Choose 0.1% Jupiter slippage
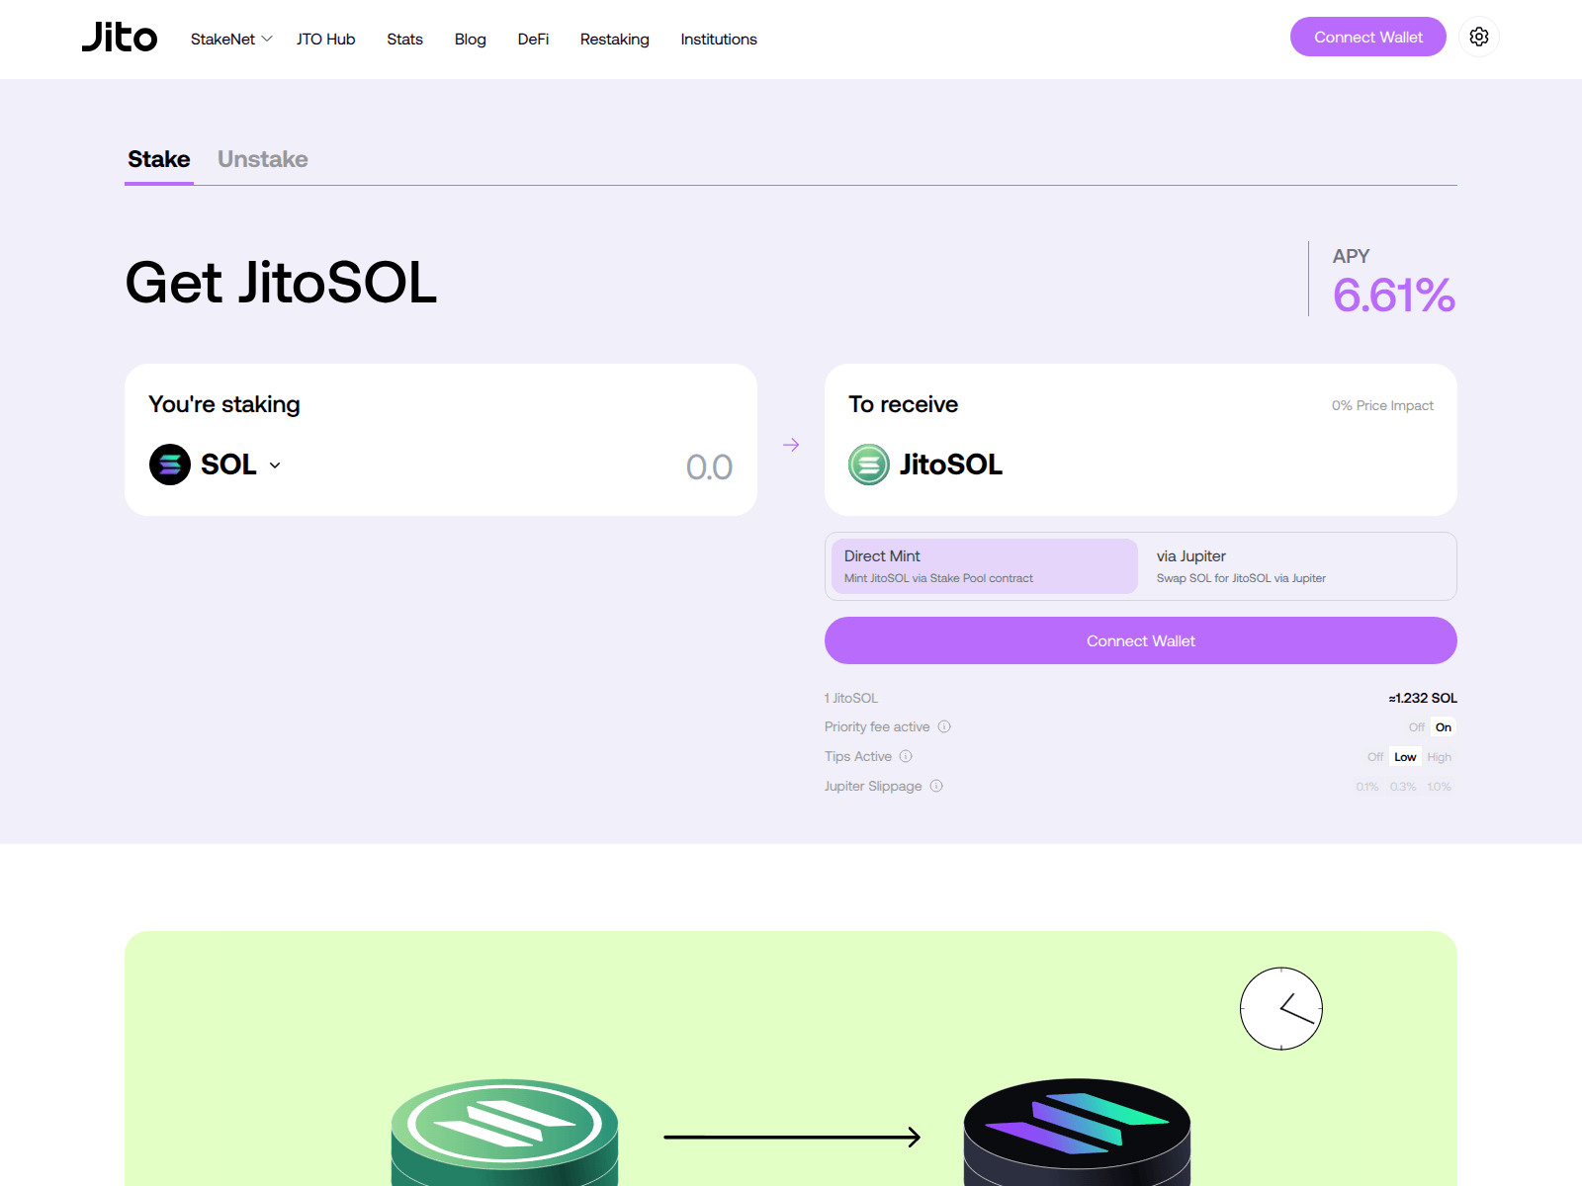 [x=1367, y=787]
